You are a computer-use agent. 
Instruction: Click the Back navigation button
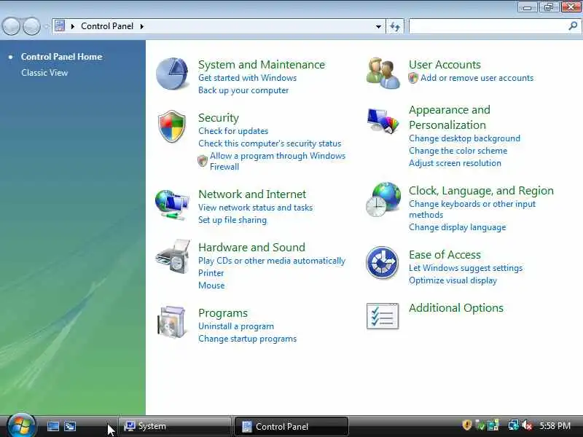tap(11, 26)
